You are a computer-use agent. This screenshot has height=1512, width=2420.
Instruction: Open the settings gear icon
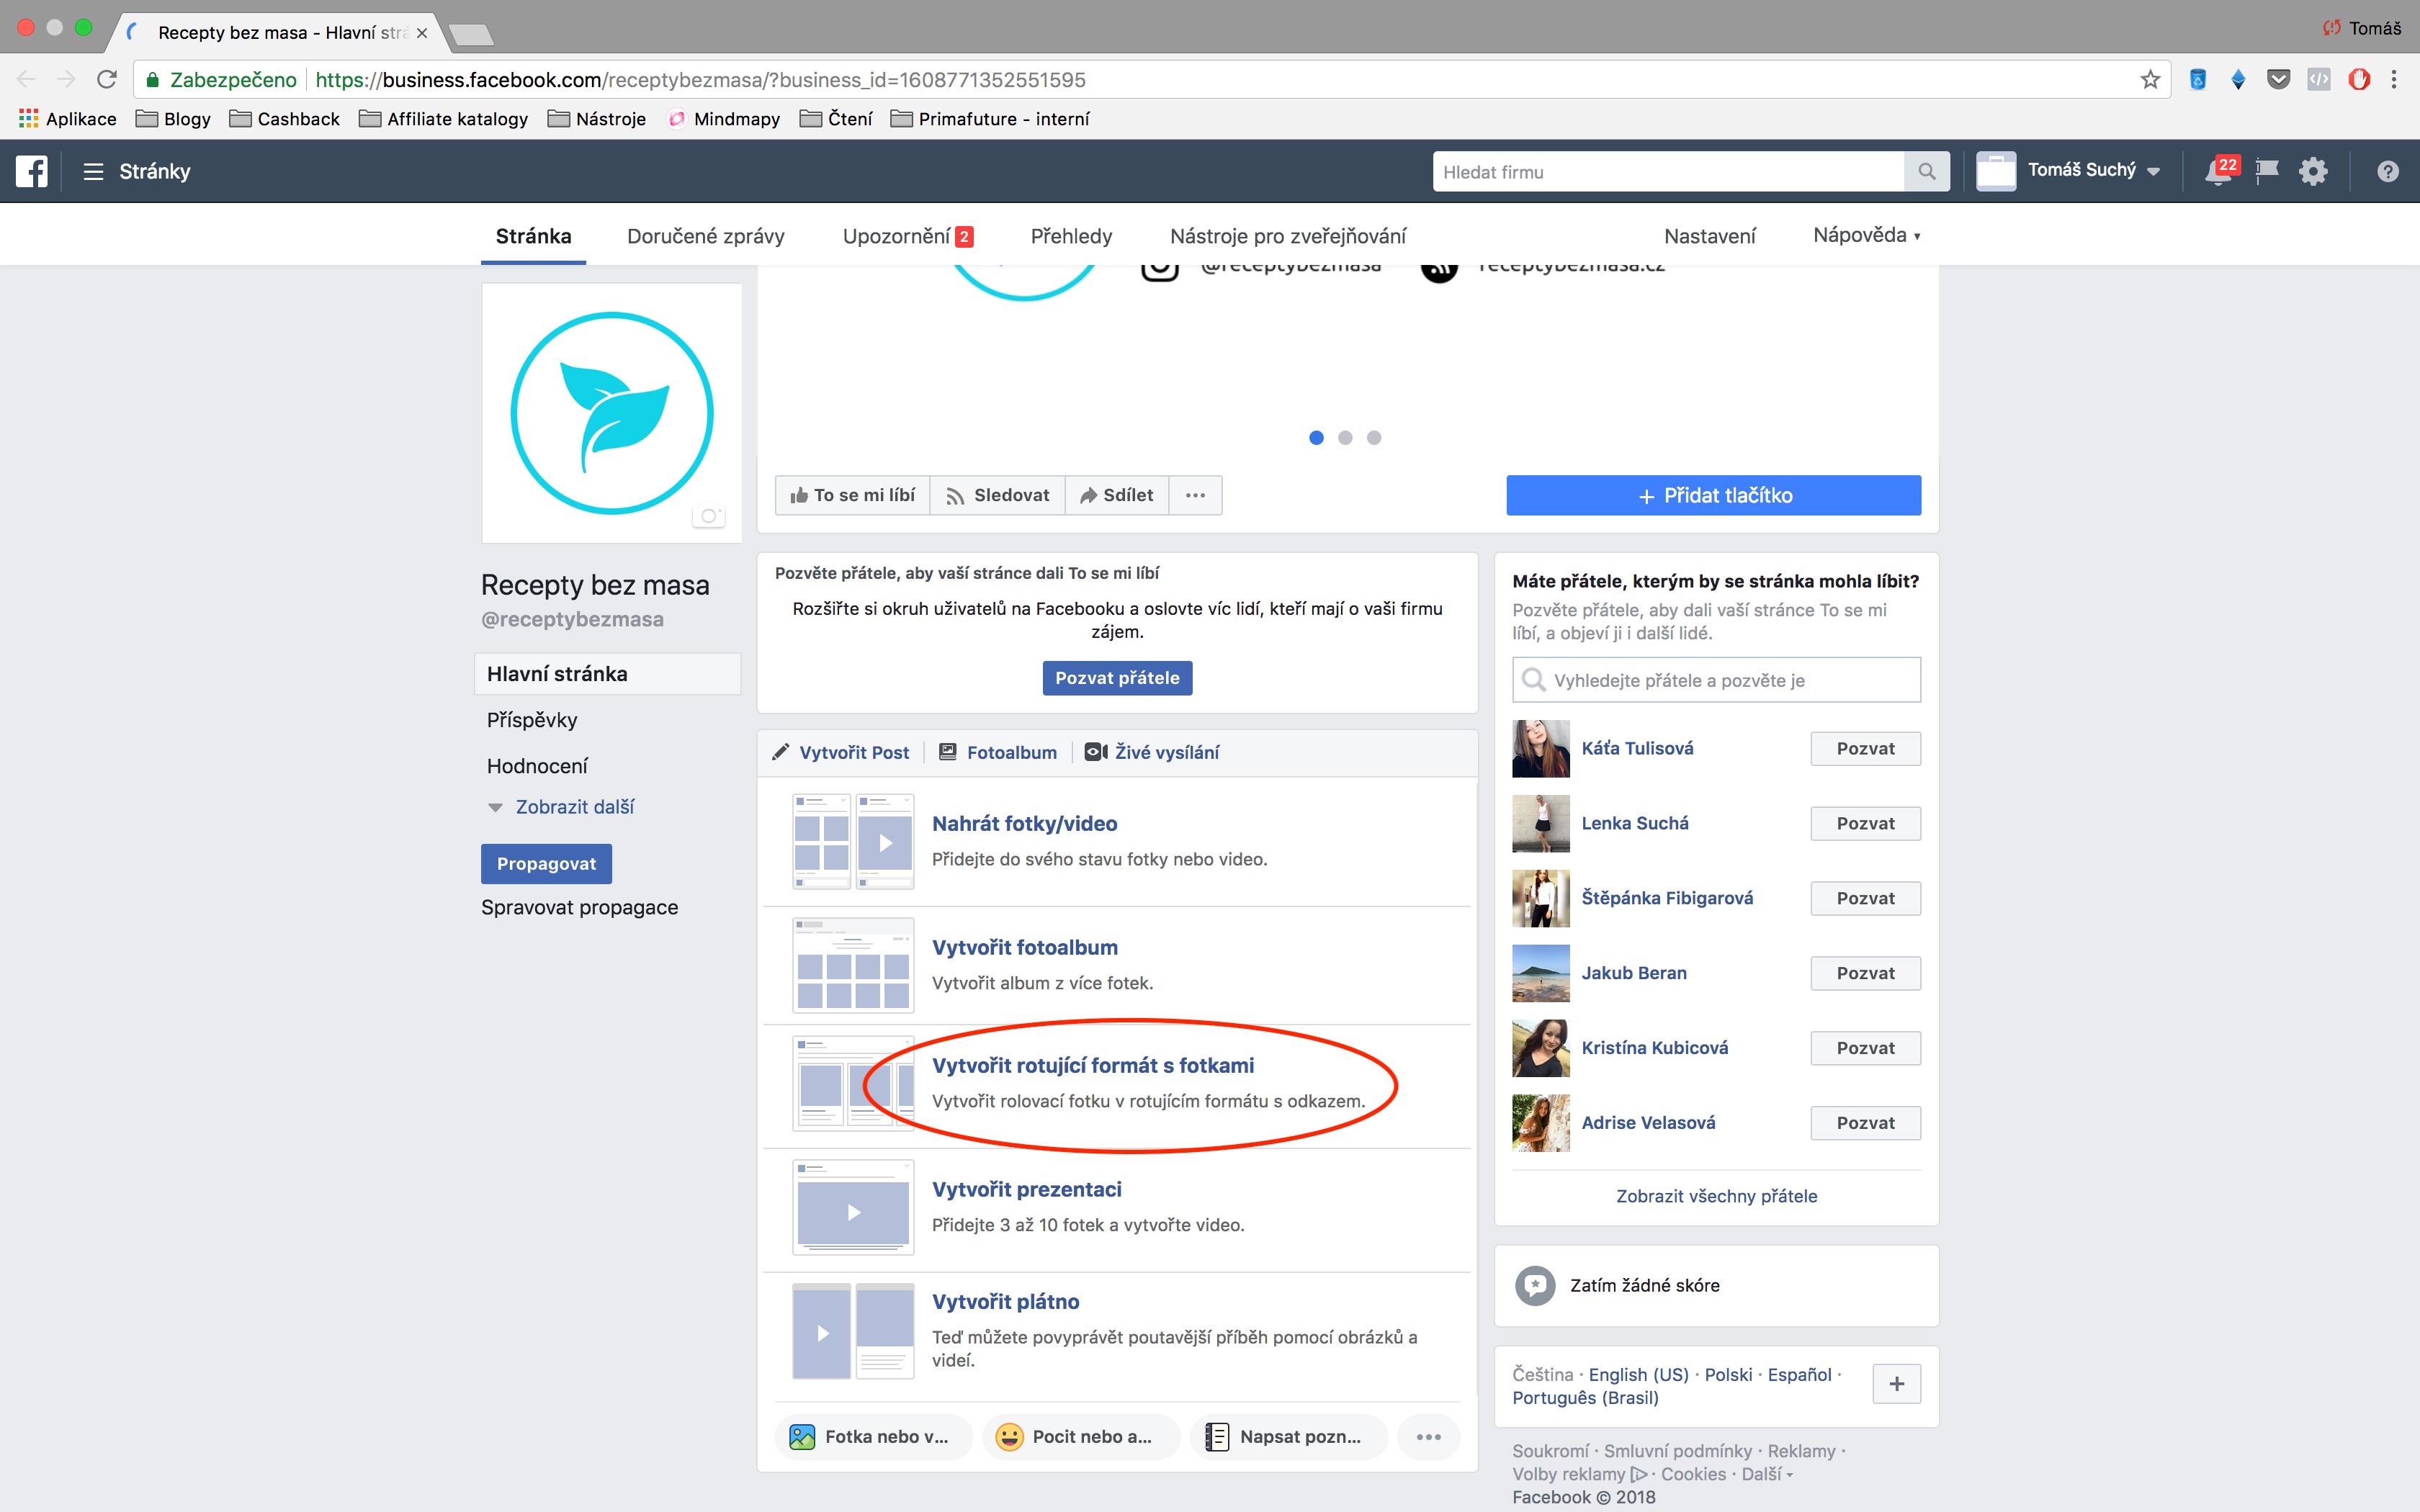tap(2313, 172)
